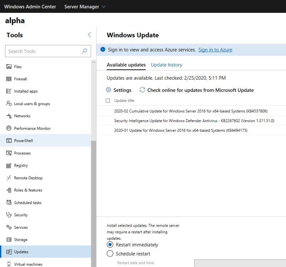
Task: Select the Remote Desktop tool
Action: pyautogui.click(x=28, y=178)
